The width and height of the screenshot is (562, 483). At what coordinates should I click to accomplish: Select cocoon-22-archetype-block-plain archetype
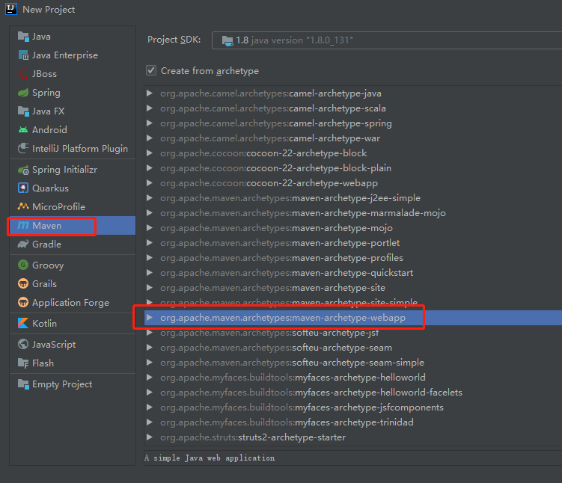pos(353,168)
